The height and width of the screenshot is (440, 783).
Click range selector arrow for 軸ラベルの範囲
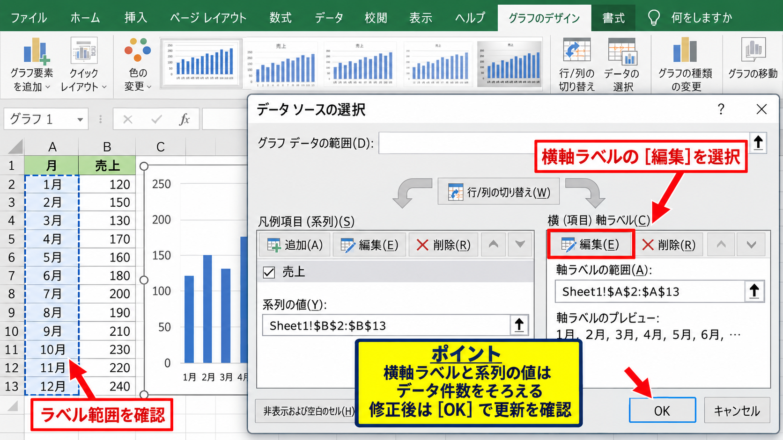coord(754,292)
